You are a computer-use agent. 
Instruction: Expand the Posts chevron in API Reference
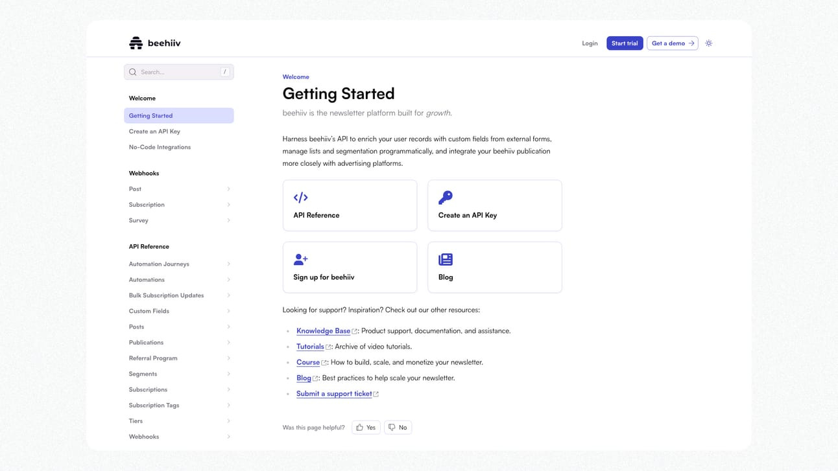[x=228, y=327]
